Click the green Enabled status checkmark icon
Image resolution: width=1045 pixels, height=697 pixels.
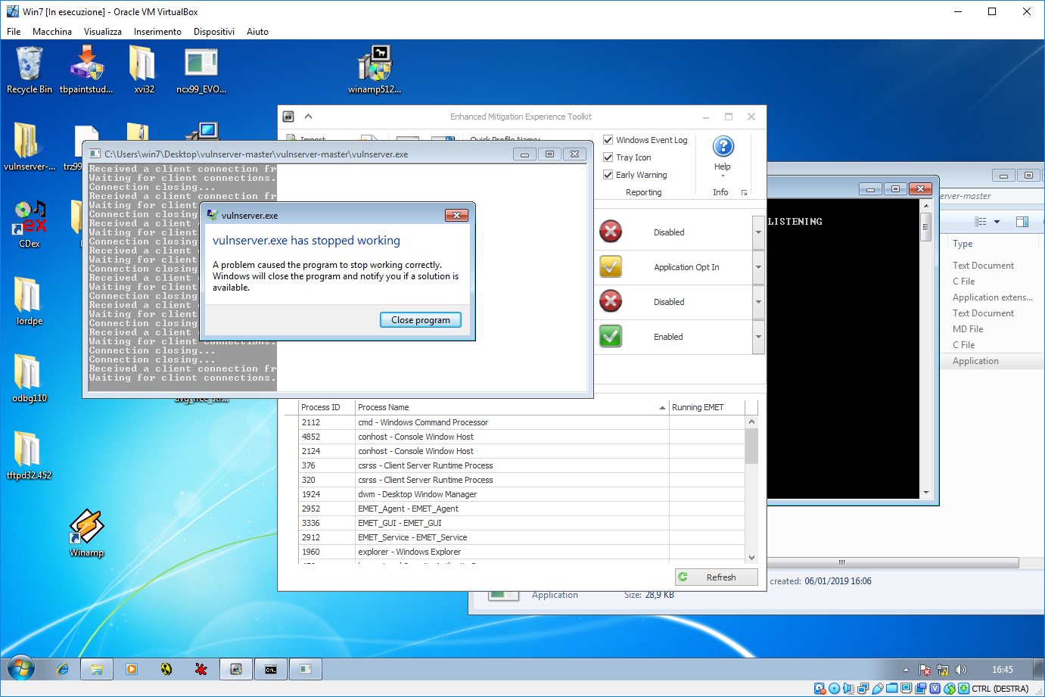611,336
